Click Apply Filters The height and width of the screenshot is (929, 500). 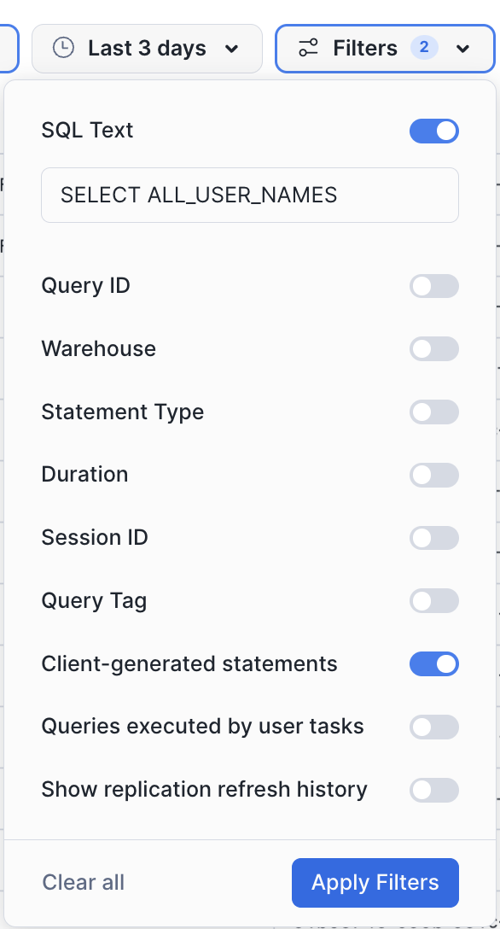coord(375,882)
